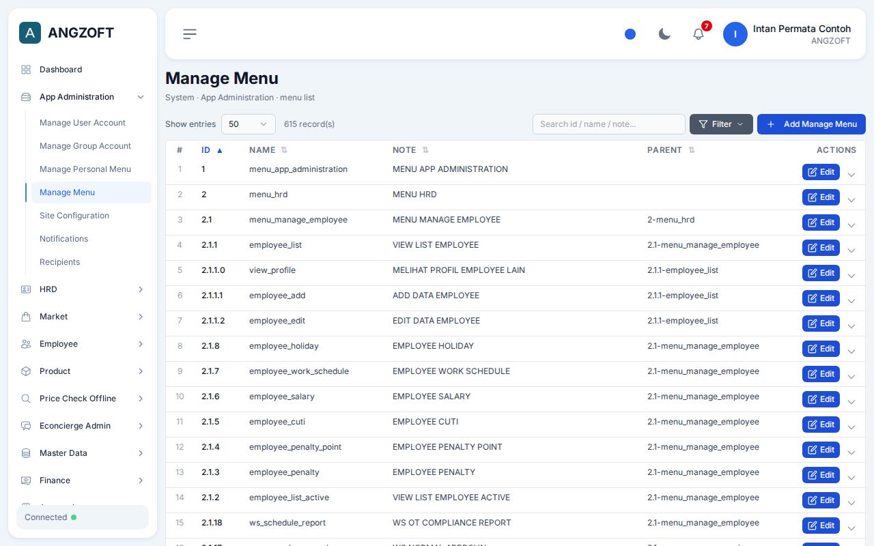Viewport: 874px width, 546px height.
Task: Edit the menu_hrd row
Action: click(821, 197)
